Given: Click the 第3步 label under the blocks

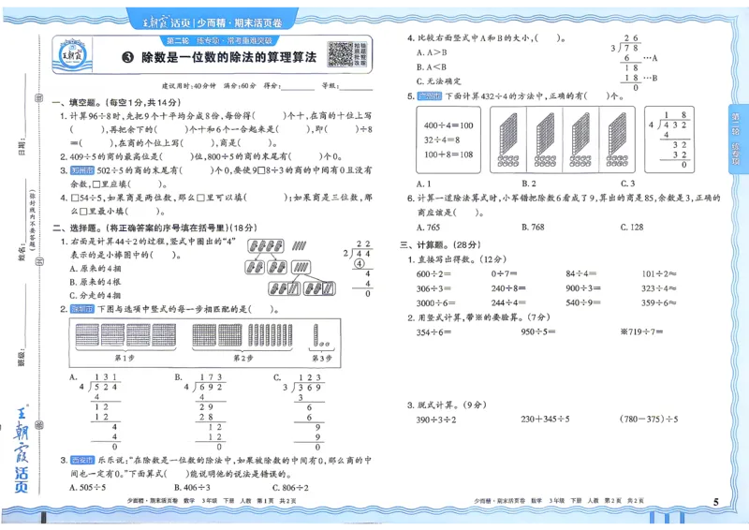Looking at the screenshot, I should coord(321,358).
